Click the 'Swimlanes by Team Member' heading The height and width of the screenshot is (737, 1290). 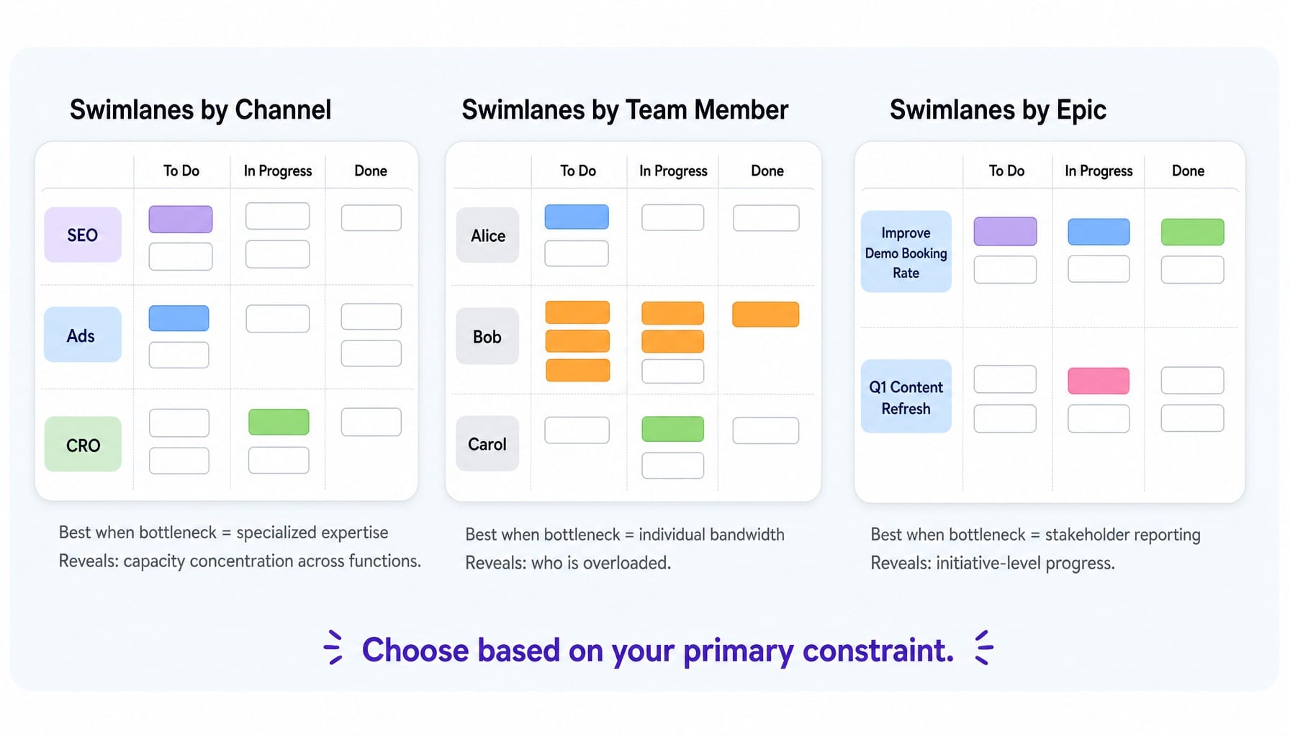point(625,110)
